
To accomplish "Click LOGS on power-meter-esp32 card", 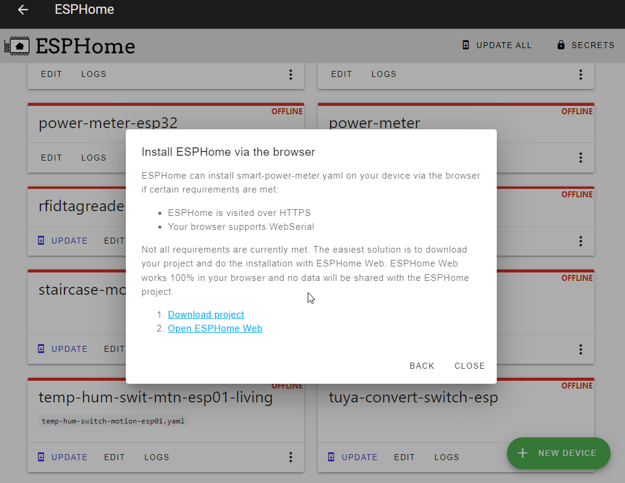I will pos(94,158).
